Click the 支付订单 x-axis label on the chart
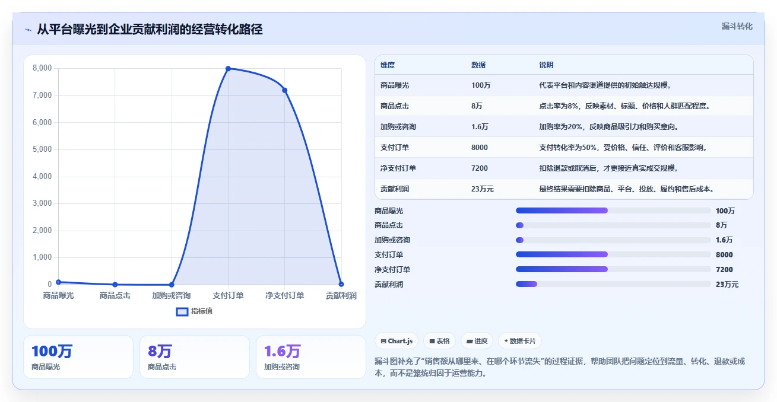Image resolution: width=777 pixels, height=402 pixels. pos(228,295)
